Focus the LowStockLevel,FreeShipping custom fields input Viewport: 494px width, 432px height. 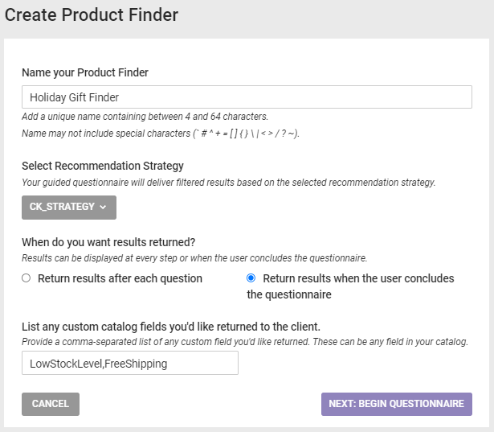(x=130, y=364)
